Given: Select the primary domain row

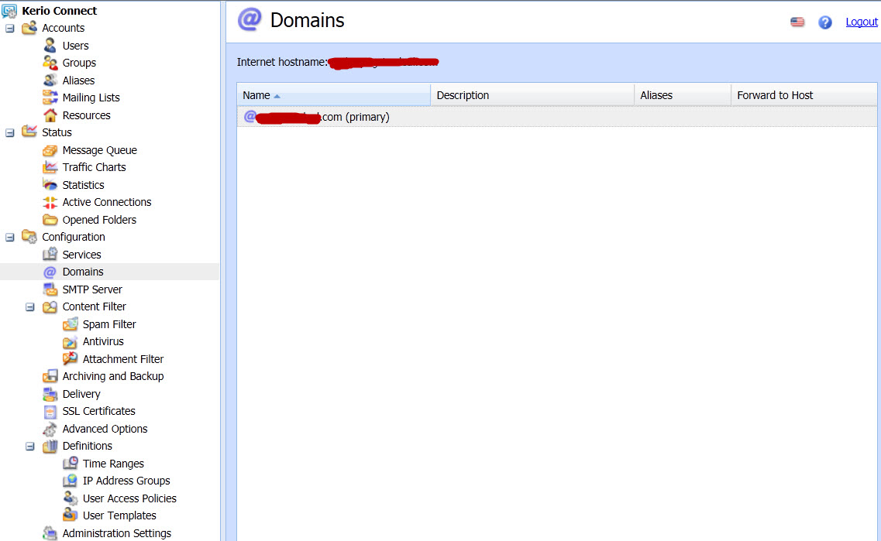Looking at the screenshot, I should pos(556,117).
